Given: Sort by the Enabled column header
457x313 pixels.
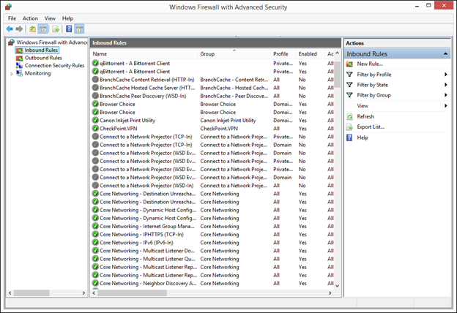Looking at the screenshot, I should (311, 54).
